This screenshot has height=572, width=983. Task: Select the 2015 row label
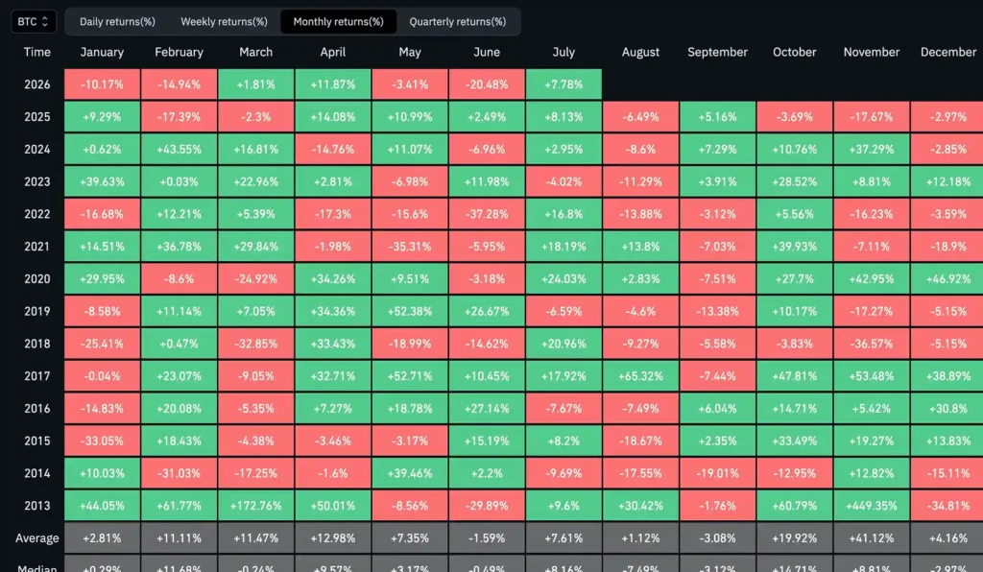(x=37, y=441)
